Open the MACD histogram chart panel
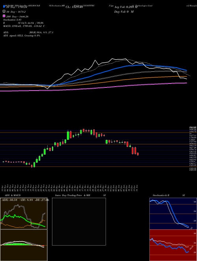Screen dimensions: 197x261 click(24, 245)
